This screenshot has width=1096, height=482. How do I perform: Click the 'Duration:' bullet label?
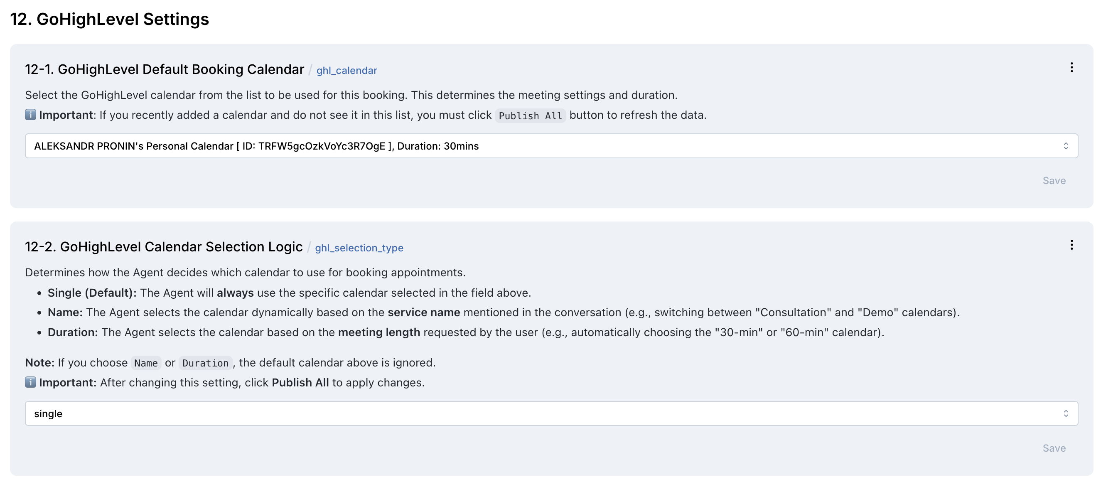[73, 332]
